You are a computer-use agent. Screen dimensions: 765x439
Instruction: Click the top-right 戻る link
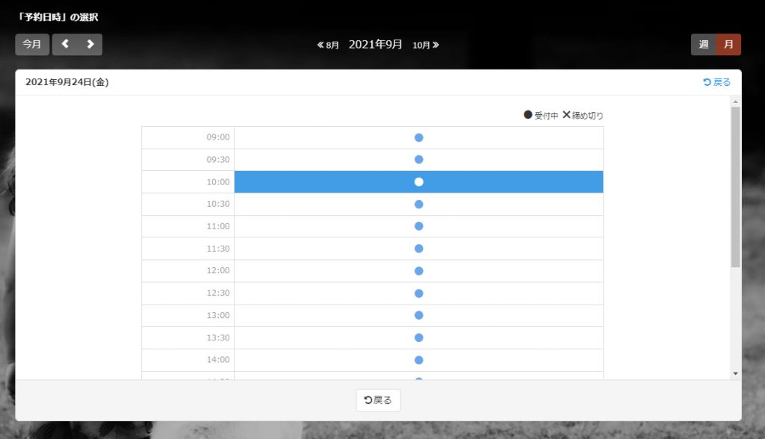tap(717, 82)
